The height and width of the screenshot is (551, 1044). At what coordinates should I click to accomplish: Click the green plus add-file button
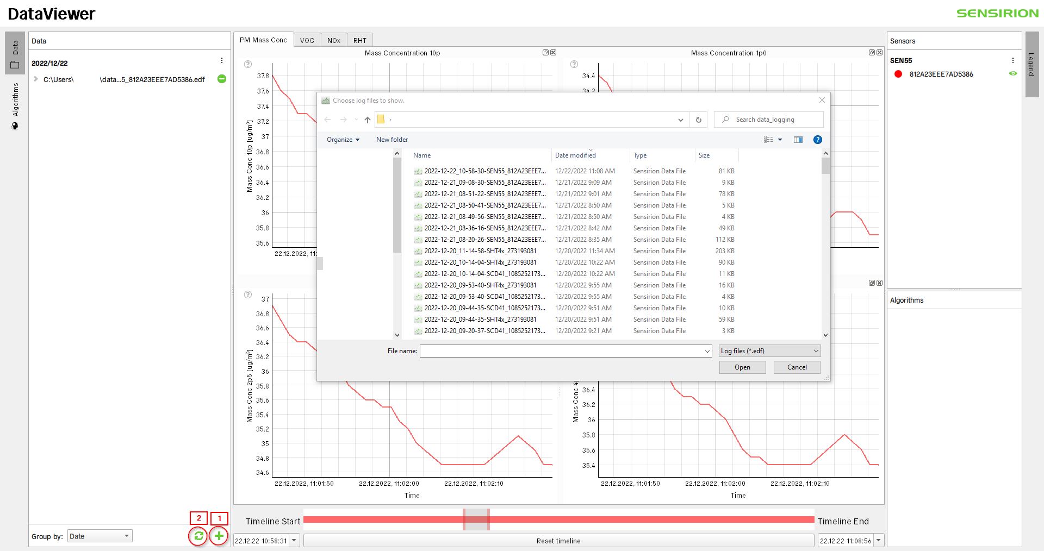[219, 536]
